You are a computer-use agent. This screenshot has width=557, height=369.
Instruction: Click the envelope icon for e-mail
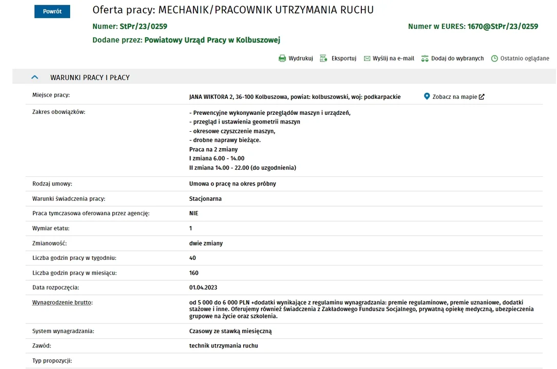[x=367, y=58]
